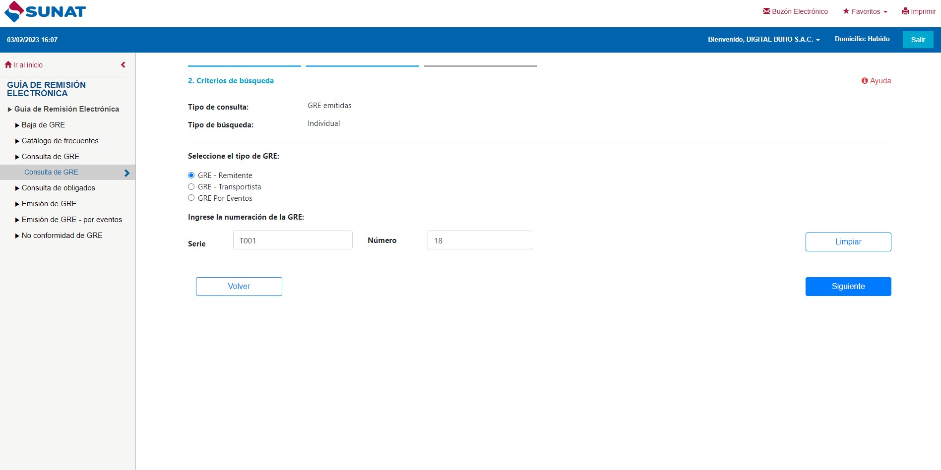The height and width of the screenshot is (470, 941).
Task: Click blue arrow beside selected Consulta de GRE
Action: point(127,173)
